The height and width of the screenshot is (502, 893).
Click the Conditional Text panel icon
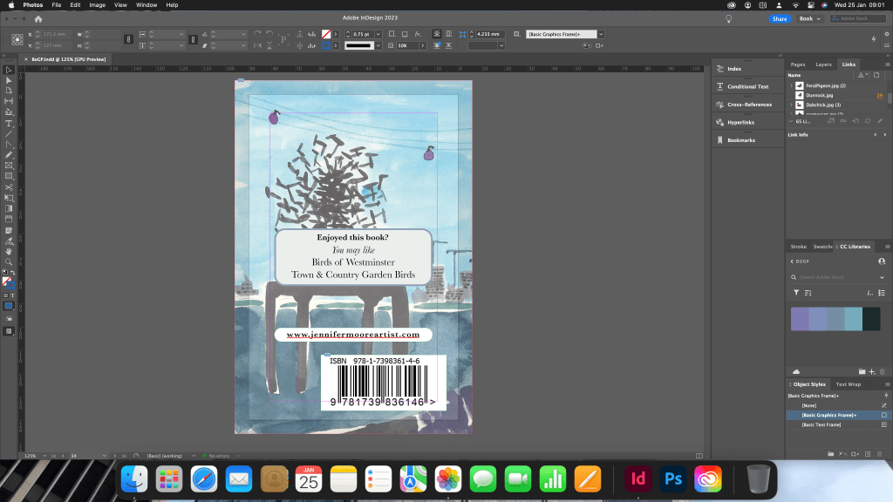click(720, 86)
